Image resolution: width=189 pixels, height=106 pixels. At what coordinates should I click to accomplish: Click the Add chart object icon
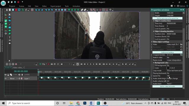(x=6, y=14)
